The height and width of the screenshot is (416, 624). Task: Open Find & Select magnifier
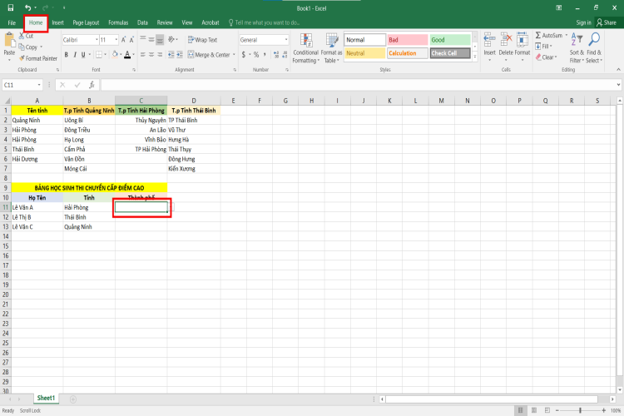(x=594, y=48)
